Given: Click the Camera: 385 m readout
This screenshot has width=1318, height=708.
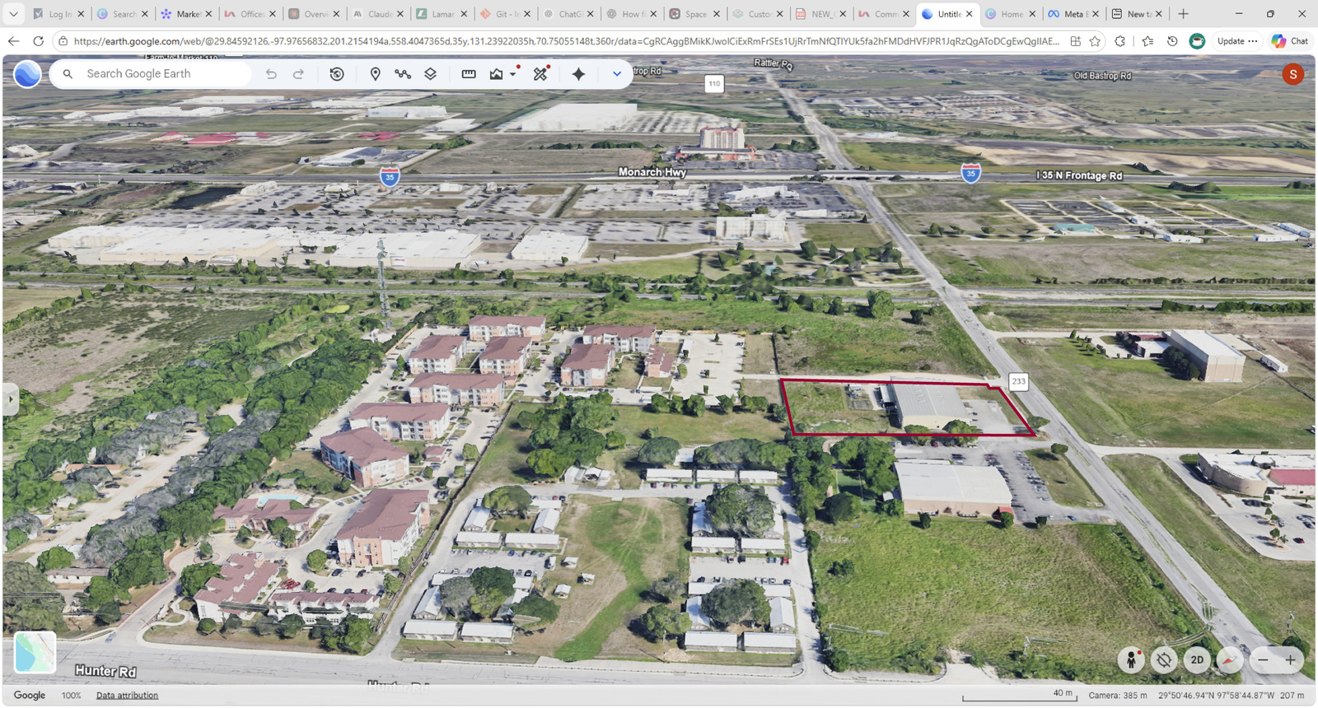Looking at the screenshot, I should pyautogui.click(x=1117, y=696).
